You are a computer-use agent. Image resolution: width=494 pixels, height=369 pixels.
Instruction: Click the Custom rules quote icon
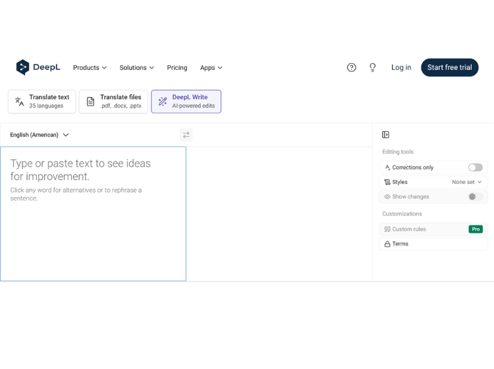[387, 229]
